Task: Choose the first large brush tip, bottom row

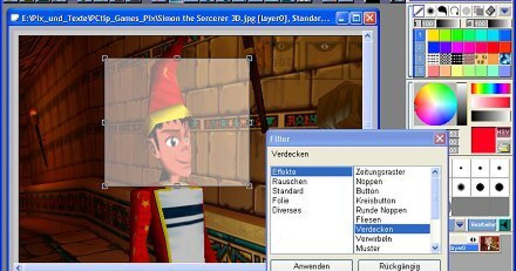Action: coord(461,187)
